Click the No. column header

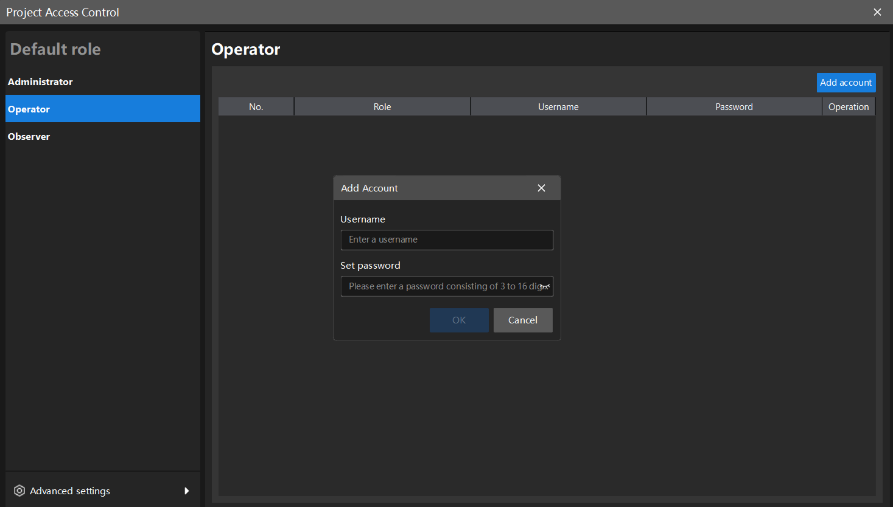coord(256,106)
